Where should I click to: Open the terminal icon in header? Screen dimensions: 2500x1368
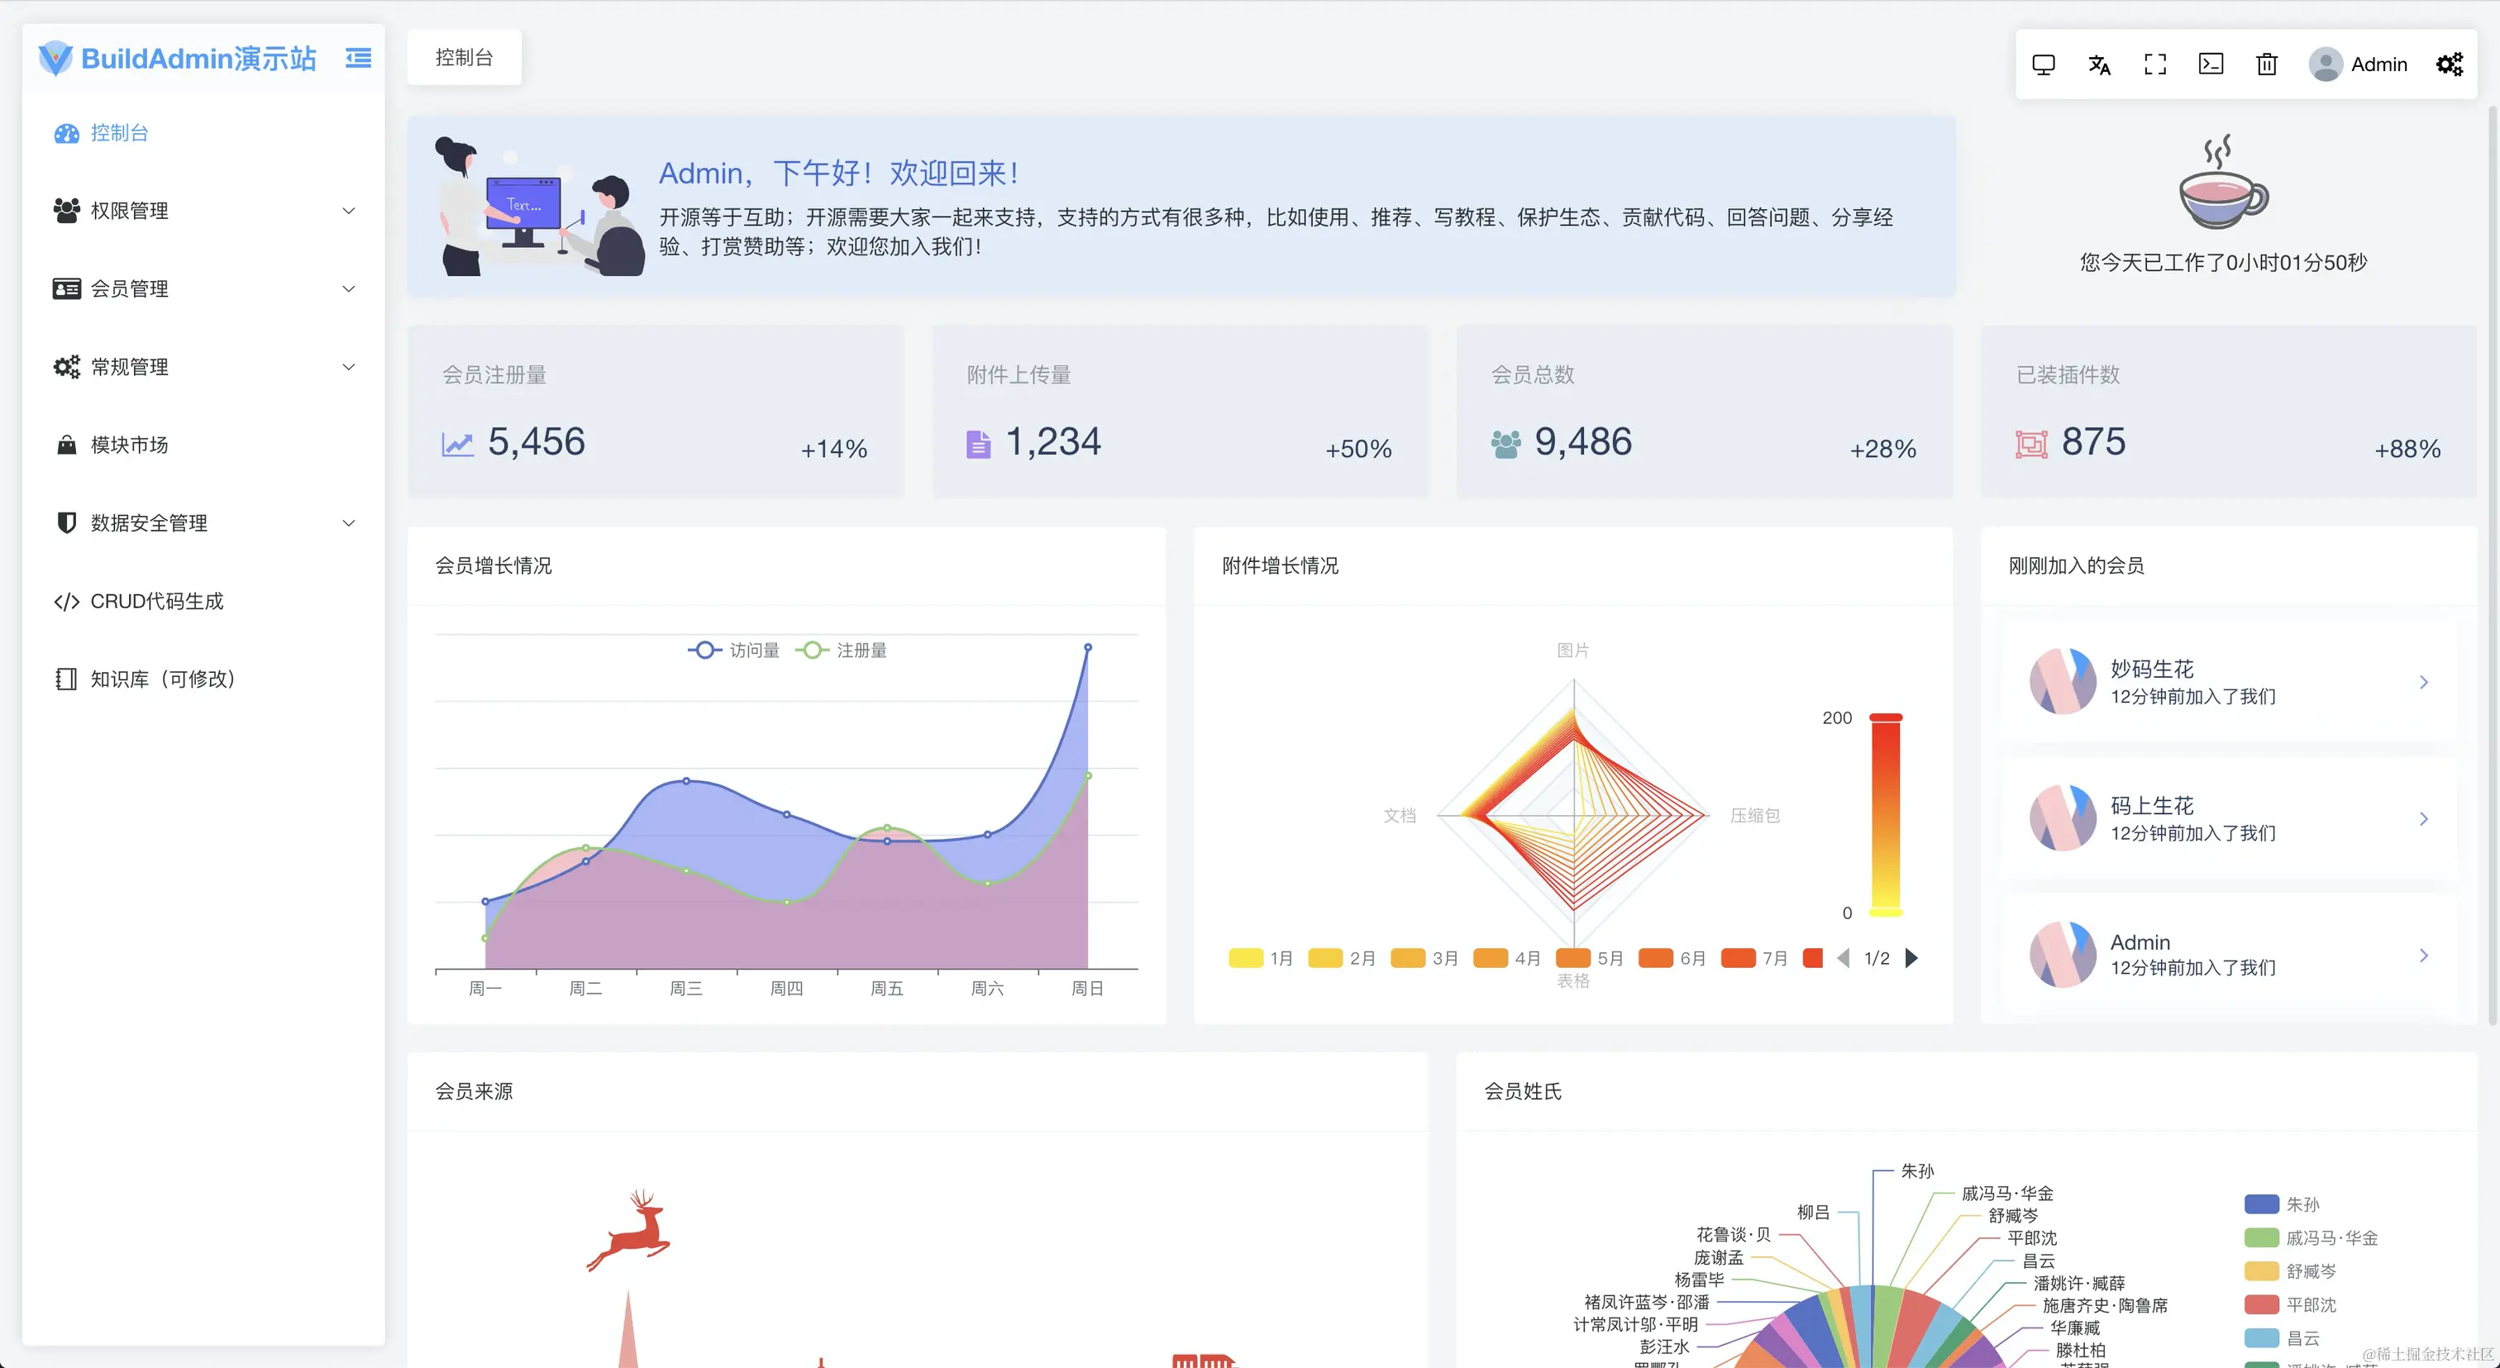(2211, 65)
